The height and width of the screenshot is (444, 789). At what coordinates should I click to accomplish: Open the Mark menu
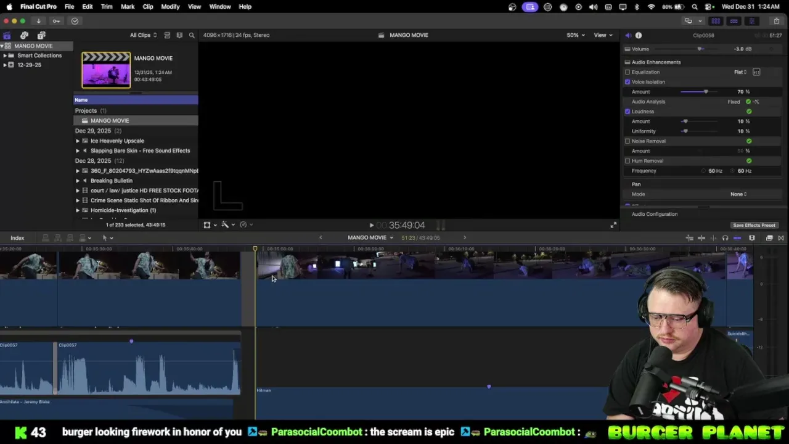tap(128, 7)
